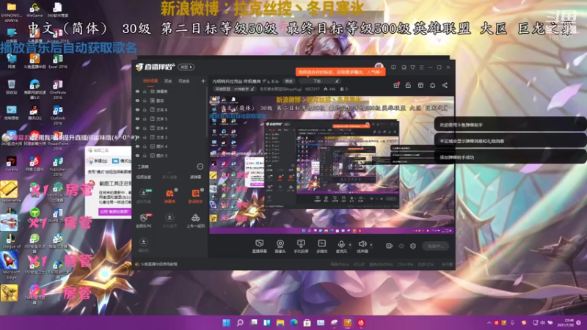
Task: Open the Windows Start button on taskbar
Action: (x=227, y=323)
